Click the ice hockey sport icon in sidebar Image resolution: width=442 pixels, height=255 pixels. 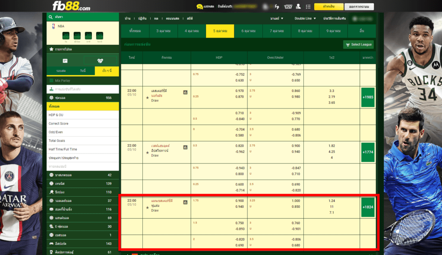click(51, 209)
